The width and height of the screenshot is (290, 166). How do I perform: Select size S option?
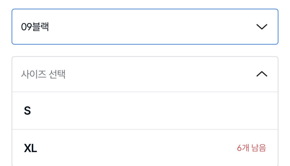(145, 111)
